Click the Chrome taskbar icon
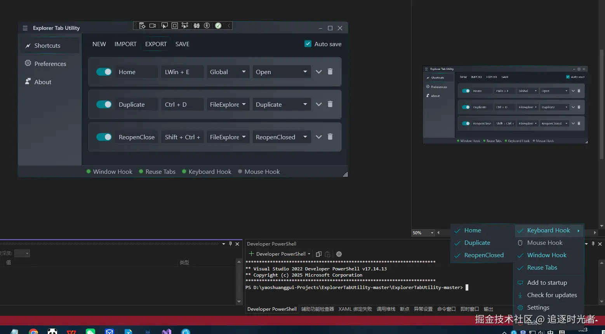Screen dimensions: 605x334 (33, 332)
